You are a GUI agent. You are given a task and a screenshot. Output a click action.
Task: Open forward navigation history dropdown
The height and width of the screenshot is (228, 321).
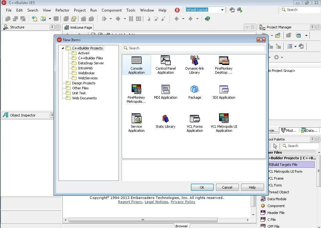[x=197, y=19]
